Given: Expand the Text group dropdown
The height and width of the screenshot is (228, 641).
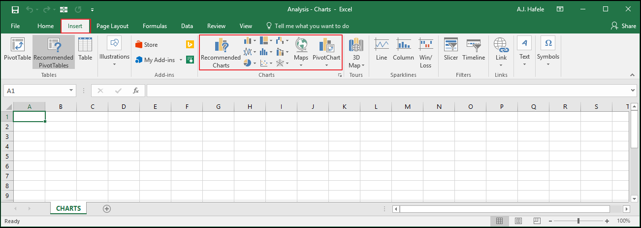Looking at the screenshot, I should pos(524,65).
